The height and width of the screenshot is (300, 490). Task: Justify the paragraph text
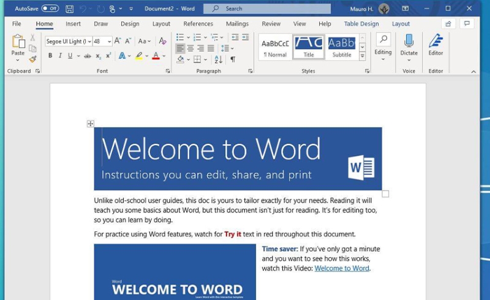[211, 48]
